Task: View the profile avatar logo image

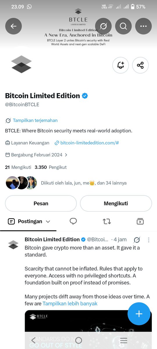Action: tap(21, 64)
